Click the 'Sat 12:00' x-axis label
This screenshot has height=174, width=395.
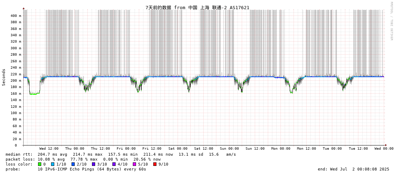(x=204, y=149)
